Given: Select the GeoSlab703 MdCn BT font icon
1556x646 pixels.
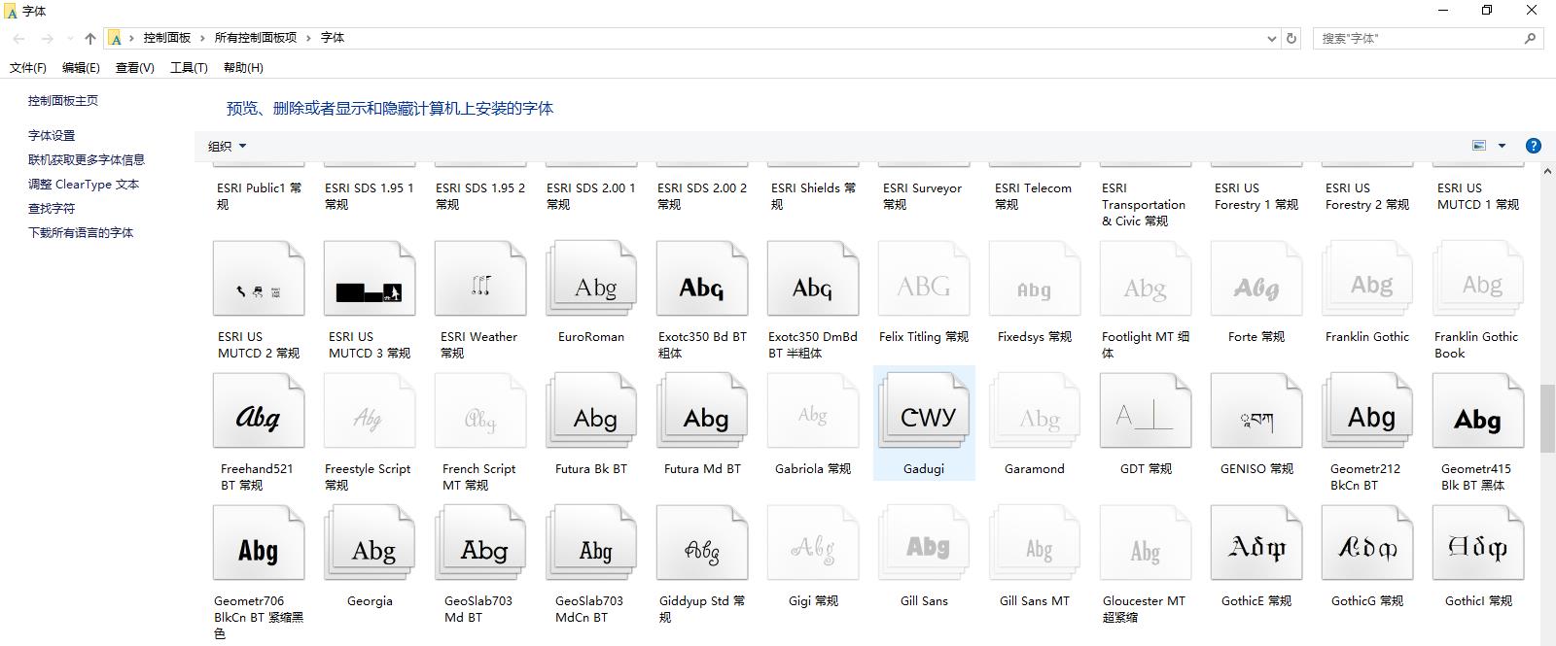Looking at the screenshot, I should click(591, 544).
